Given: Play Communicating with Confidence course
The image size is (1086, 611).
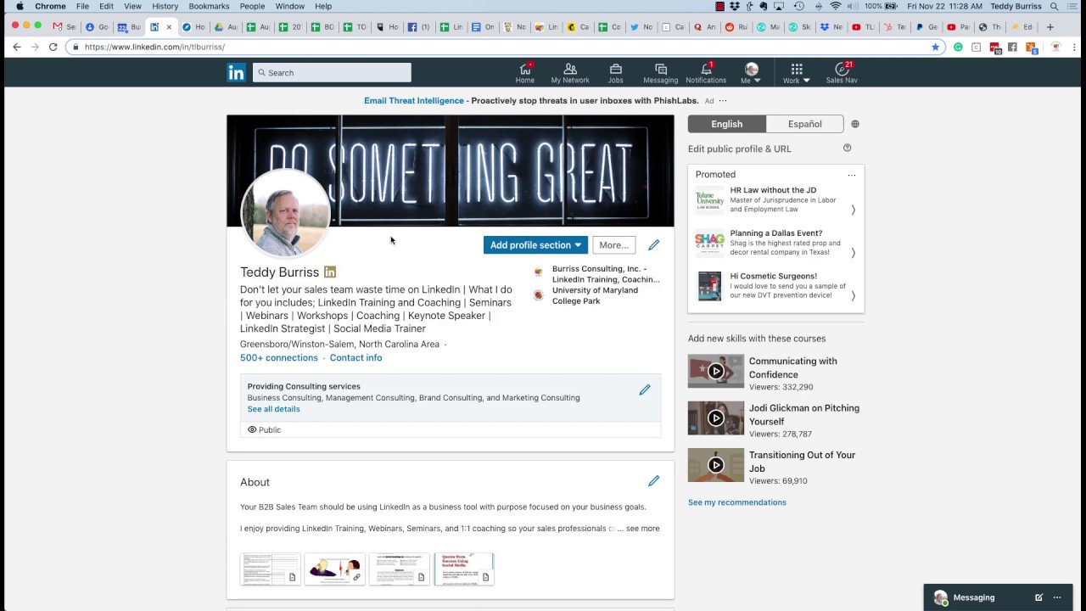Looking at the screenshot, I should (716, 371).
